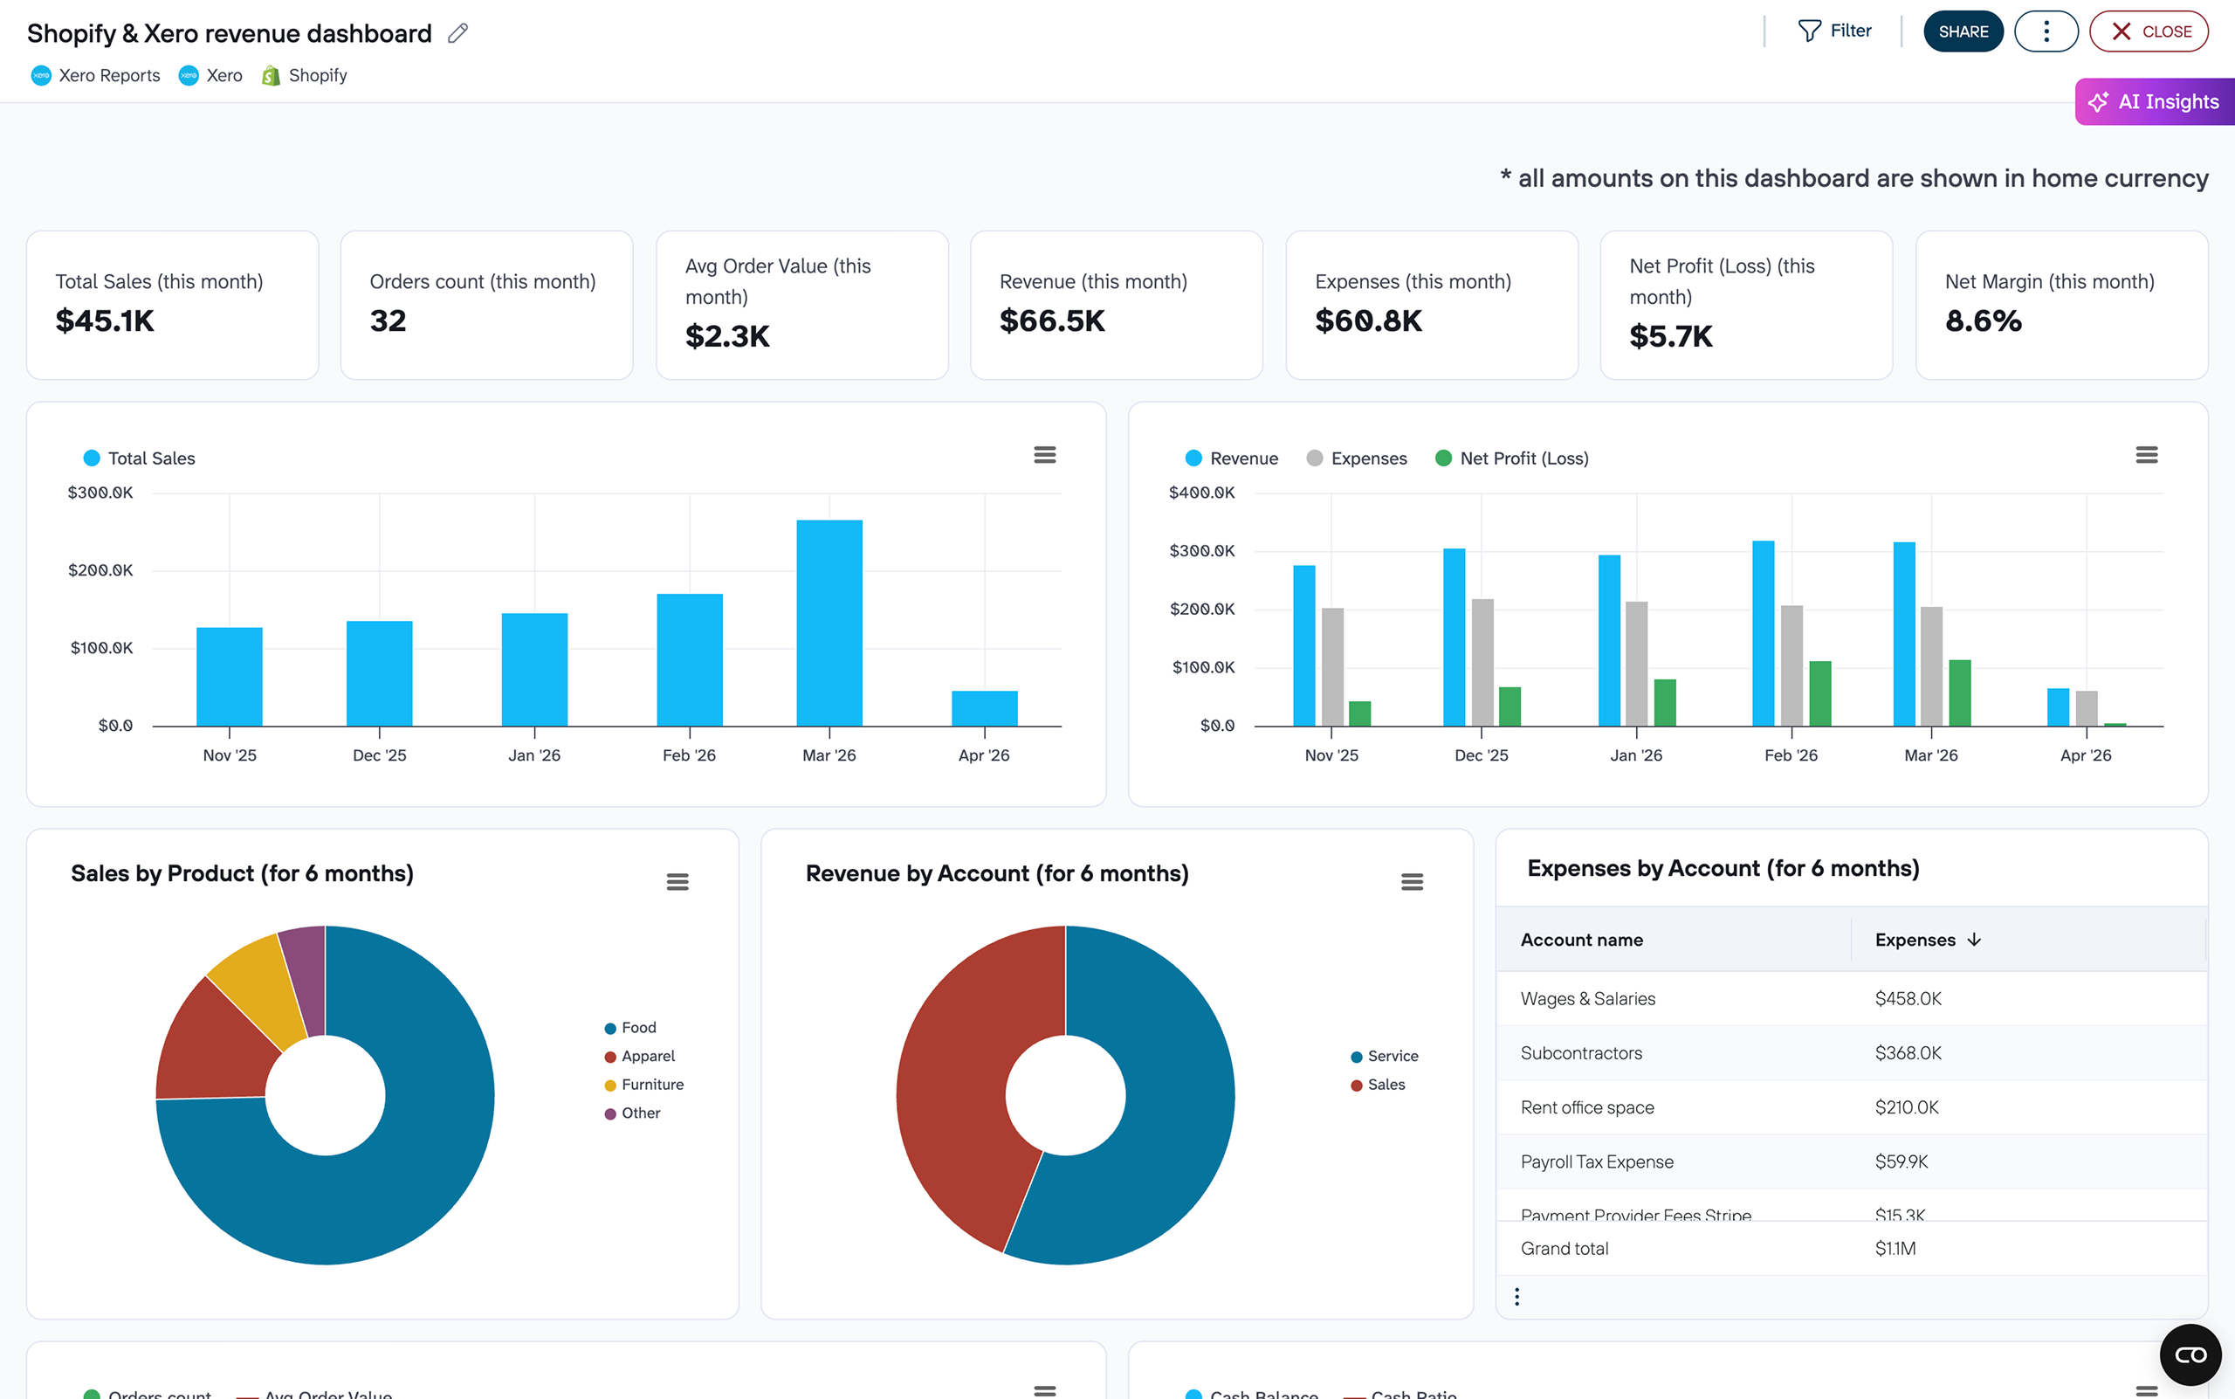
Task: Open the Sales by Product chart menu
Action: (678, 881)
